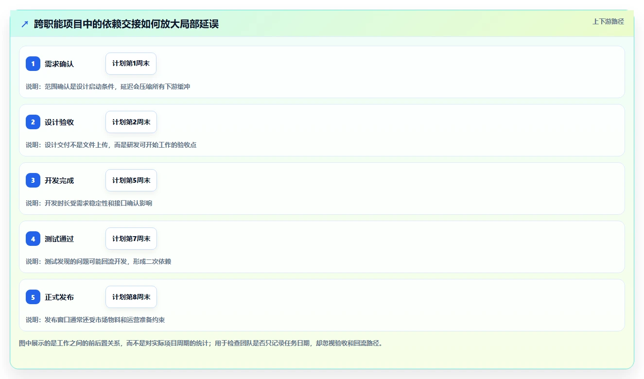This screenshot has width=644, height=379.
Task: Click the 计划第7周末 chip
Action: (131, 239)
